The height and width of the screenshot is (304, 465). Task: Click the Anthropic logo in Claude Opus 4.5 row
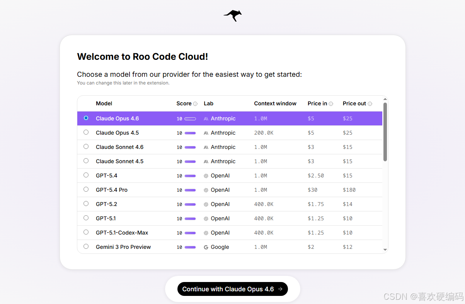[x=206, y=133]
